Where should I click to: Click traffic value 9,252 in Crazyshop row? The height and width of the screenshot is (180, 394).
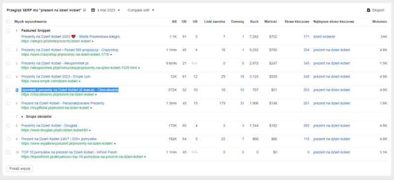[254, 50]
